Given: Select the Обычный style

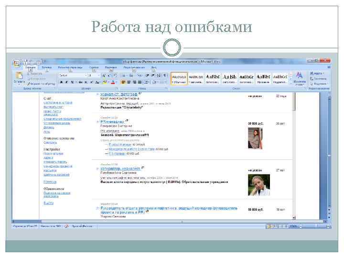Looking at the screenshot, I should (179, 79).
